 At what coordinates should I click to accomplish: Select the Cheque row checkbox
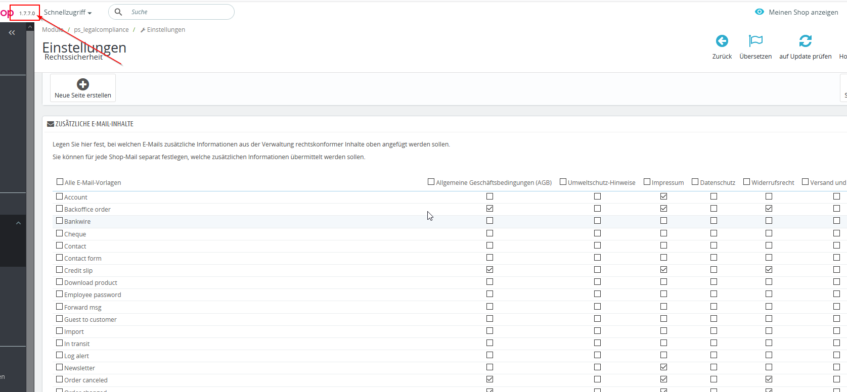click(60, 233)
